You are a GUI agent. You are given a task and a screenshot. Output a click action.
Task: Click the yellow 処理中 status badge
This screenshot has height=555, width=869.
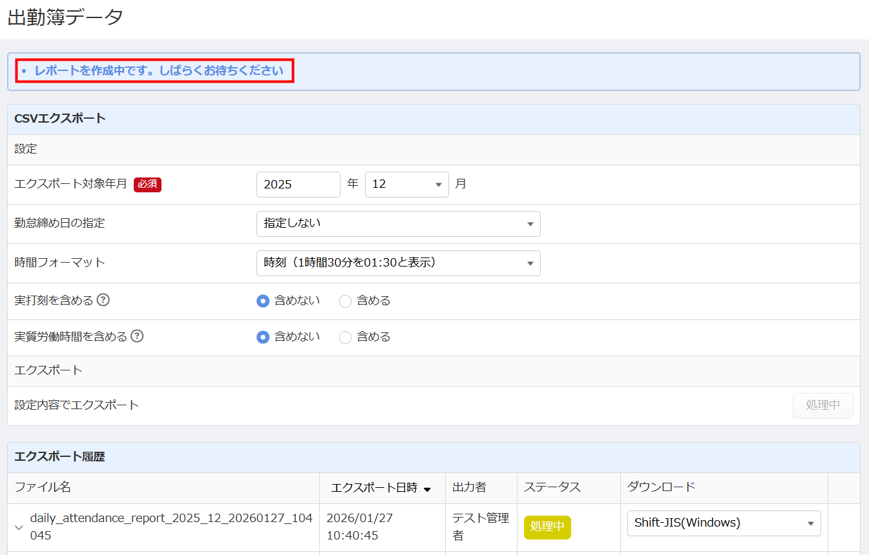click(547, 527)
